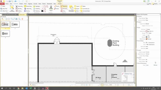This screenshot has width=161, height=90.
Task: Click the delete page icon in Thumbnails pane
Action: pos(22,19)
